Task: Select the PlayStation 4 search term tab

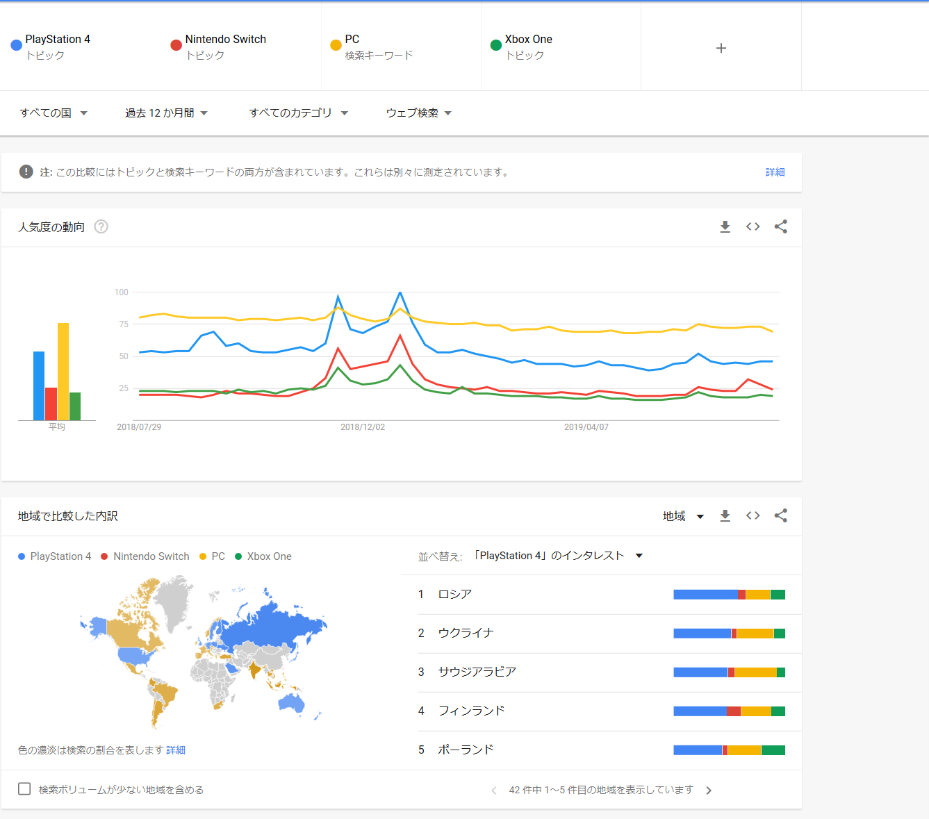Action: click(x=81, y=47)
